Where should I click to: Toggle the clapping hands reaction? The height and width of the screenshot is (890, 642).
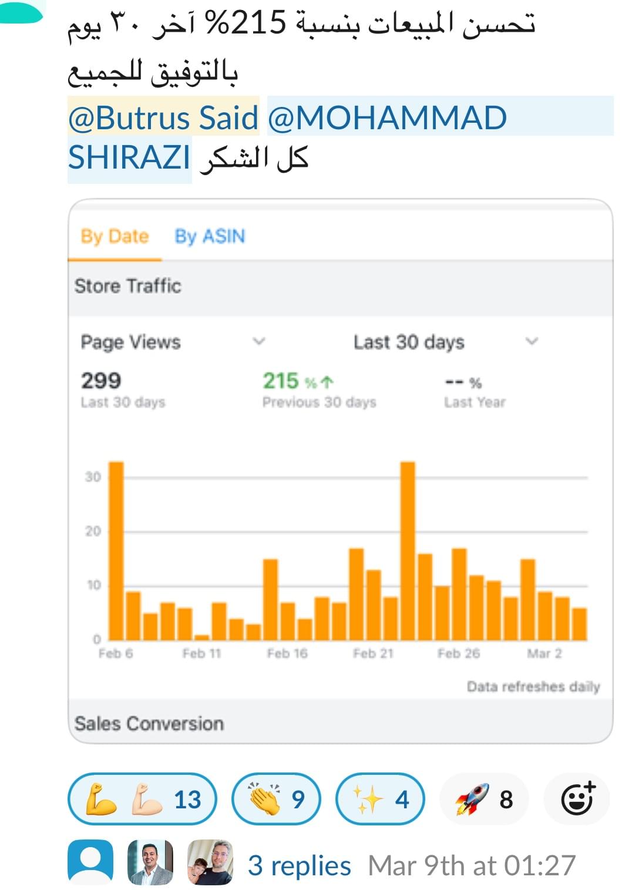[x=277, y=799]
